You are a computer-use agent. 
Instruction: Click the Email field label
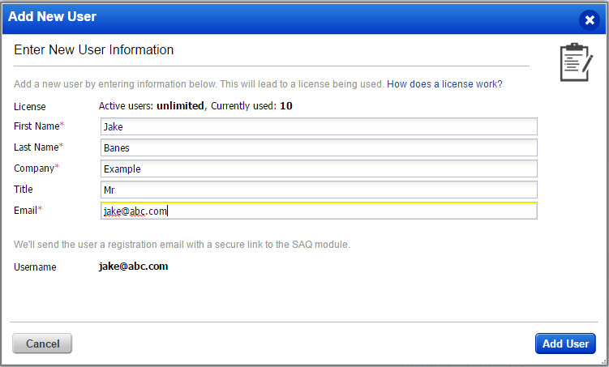pos(27,210)
